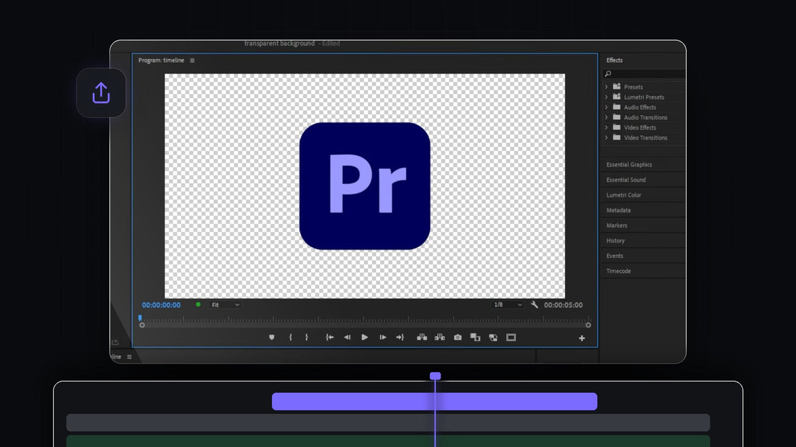Open the Fit zoom level dropdown
This screenshot has height=447, width=796.
[x=226, y=305]
